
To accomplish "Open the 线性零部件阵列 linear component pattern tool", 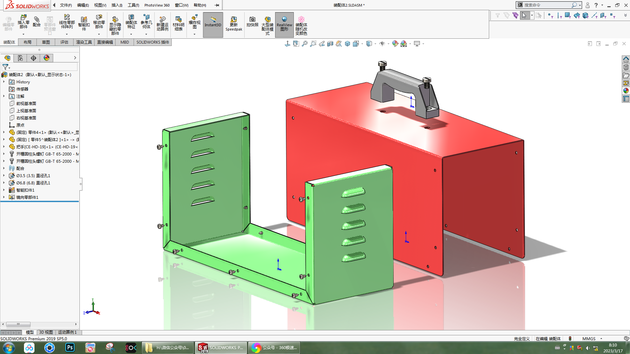I will [x=67, y=22].
